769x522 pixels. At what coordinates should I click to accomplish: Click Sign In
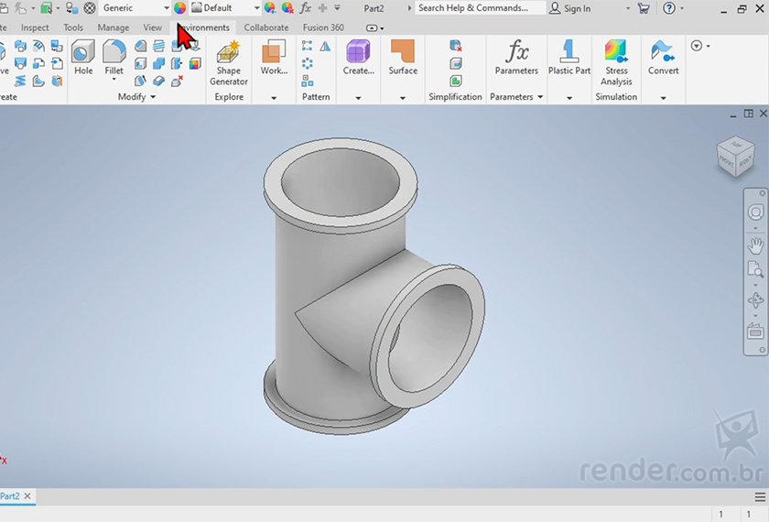click(x=569, y=8)
